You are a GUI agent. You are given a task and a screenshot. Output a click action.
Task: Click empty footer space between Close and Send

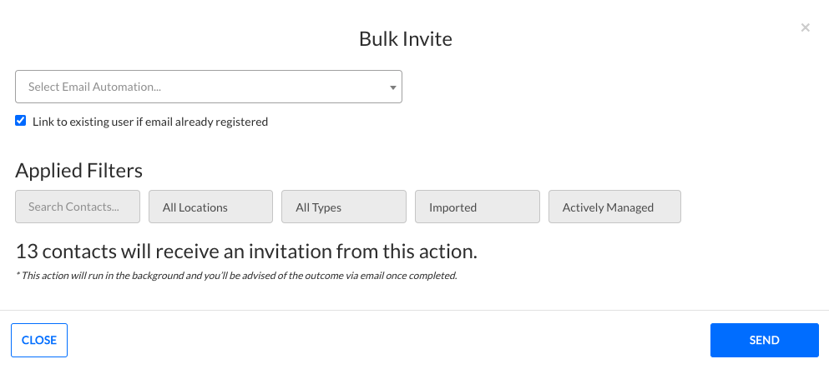tap(388, 340)
